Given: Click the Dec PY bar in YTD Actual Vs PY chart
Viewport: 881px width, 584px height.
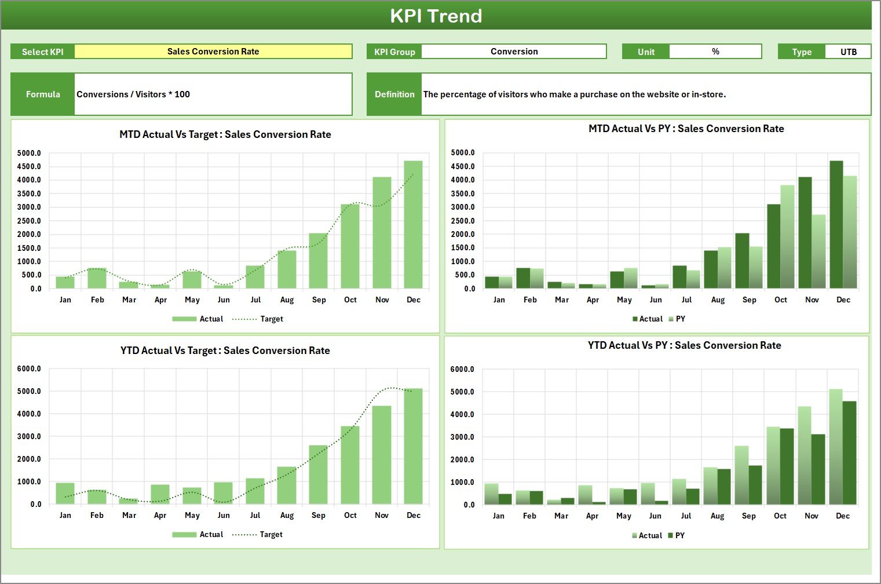Looking at the screenshot, I should 849,453.
